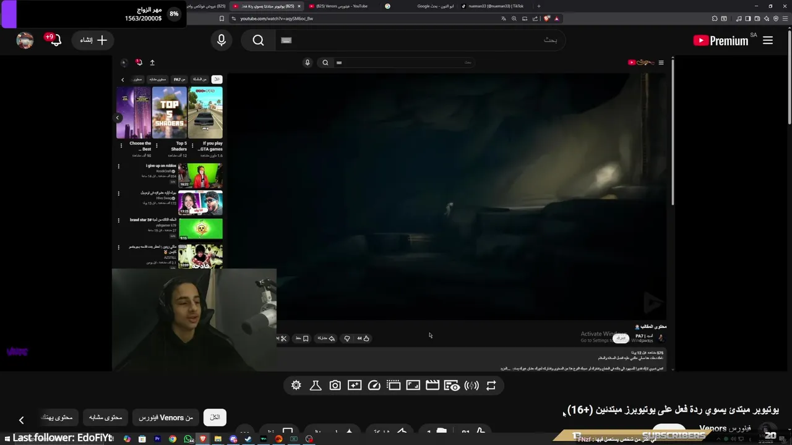
Task: Open the playback speed gauge icon
Action: (374, 386)
